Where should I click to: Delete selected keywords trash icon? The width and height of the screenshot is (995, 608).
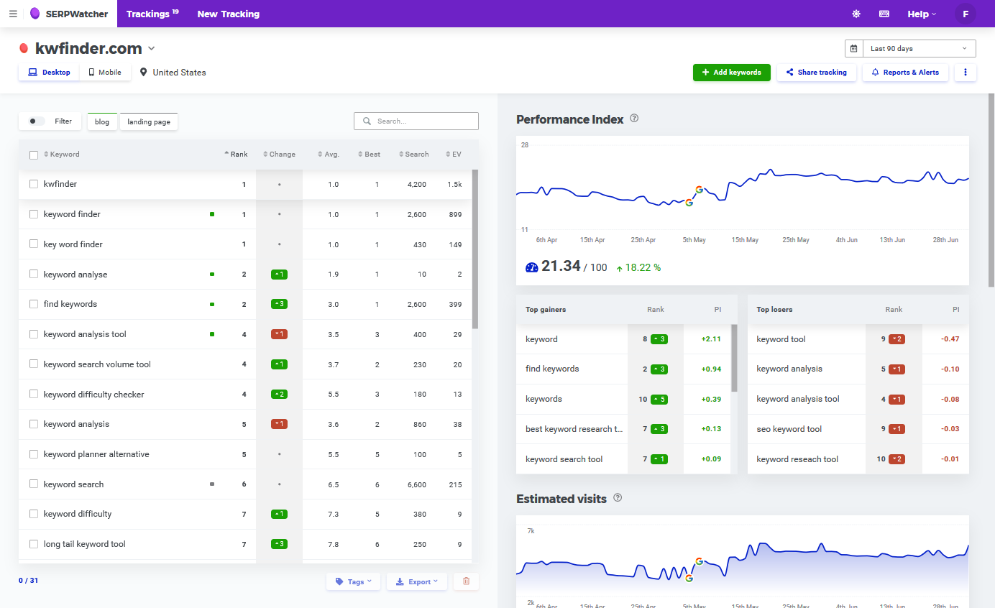(x=466, y=581)
